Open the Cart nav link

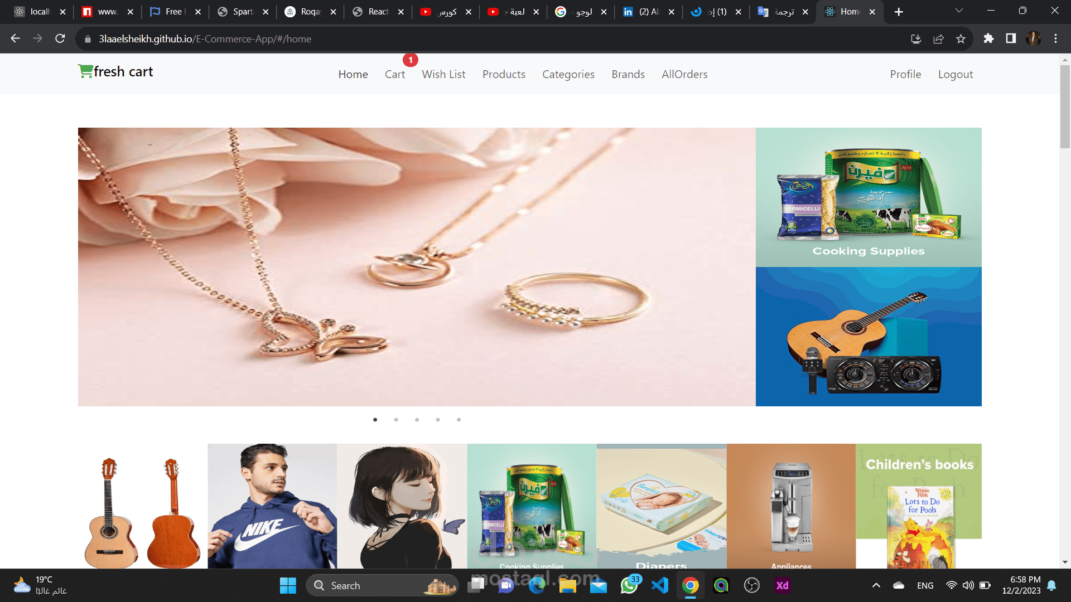[395, 74]
